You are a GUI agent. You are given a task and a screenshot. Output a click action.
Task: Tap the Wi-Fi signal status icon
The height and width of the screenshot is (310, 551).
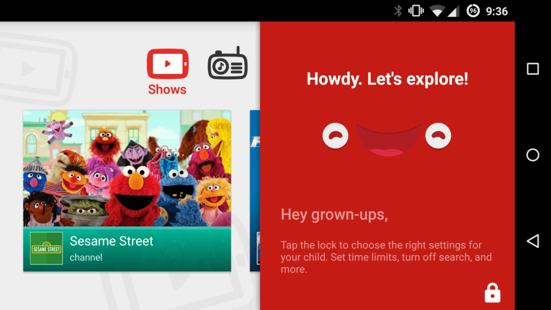tap(437, 11)
